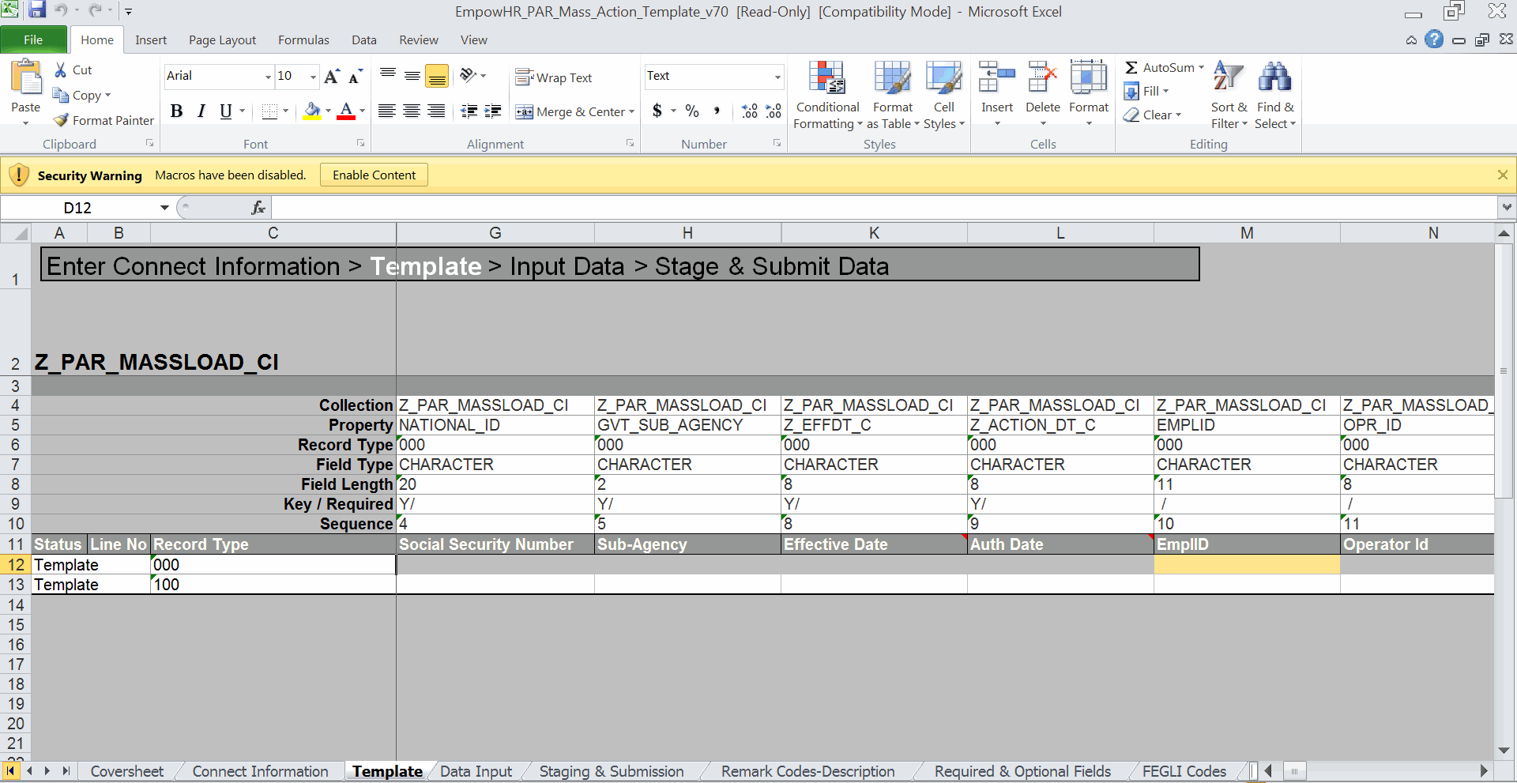Toggle Center alignment

[x=412, y=111]
